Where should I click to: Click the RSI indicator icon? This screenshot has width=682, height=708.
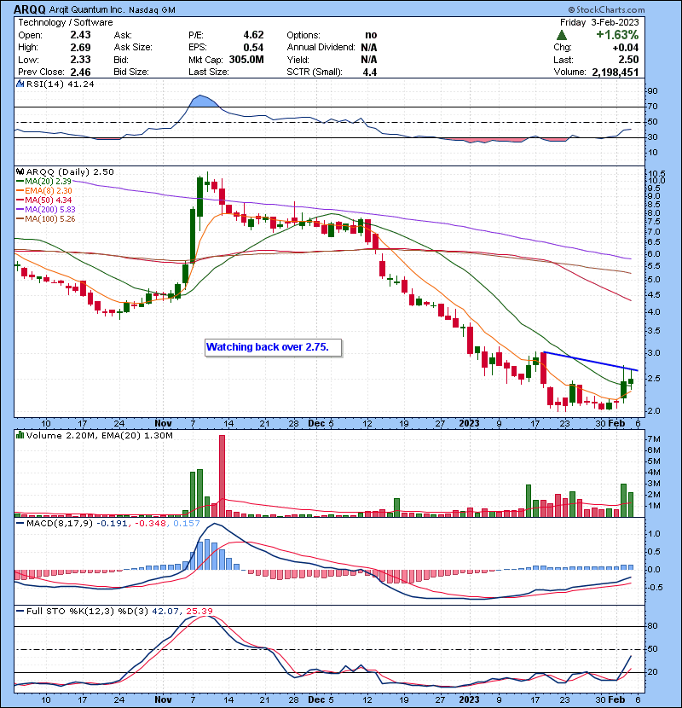(20, 84)
